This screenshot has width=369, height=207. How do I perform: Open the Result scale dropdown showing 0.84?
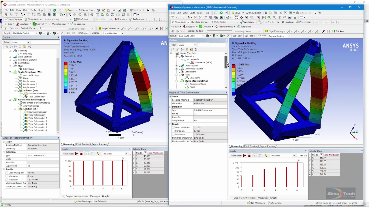pos(36,33)
